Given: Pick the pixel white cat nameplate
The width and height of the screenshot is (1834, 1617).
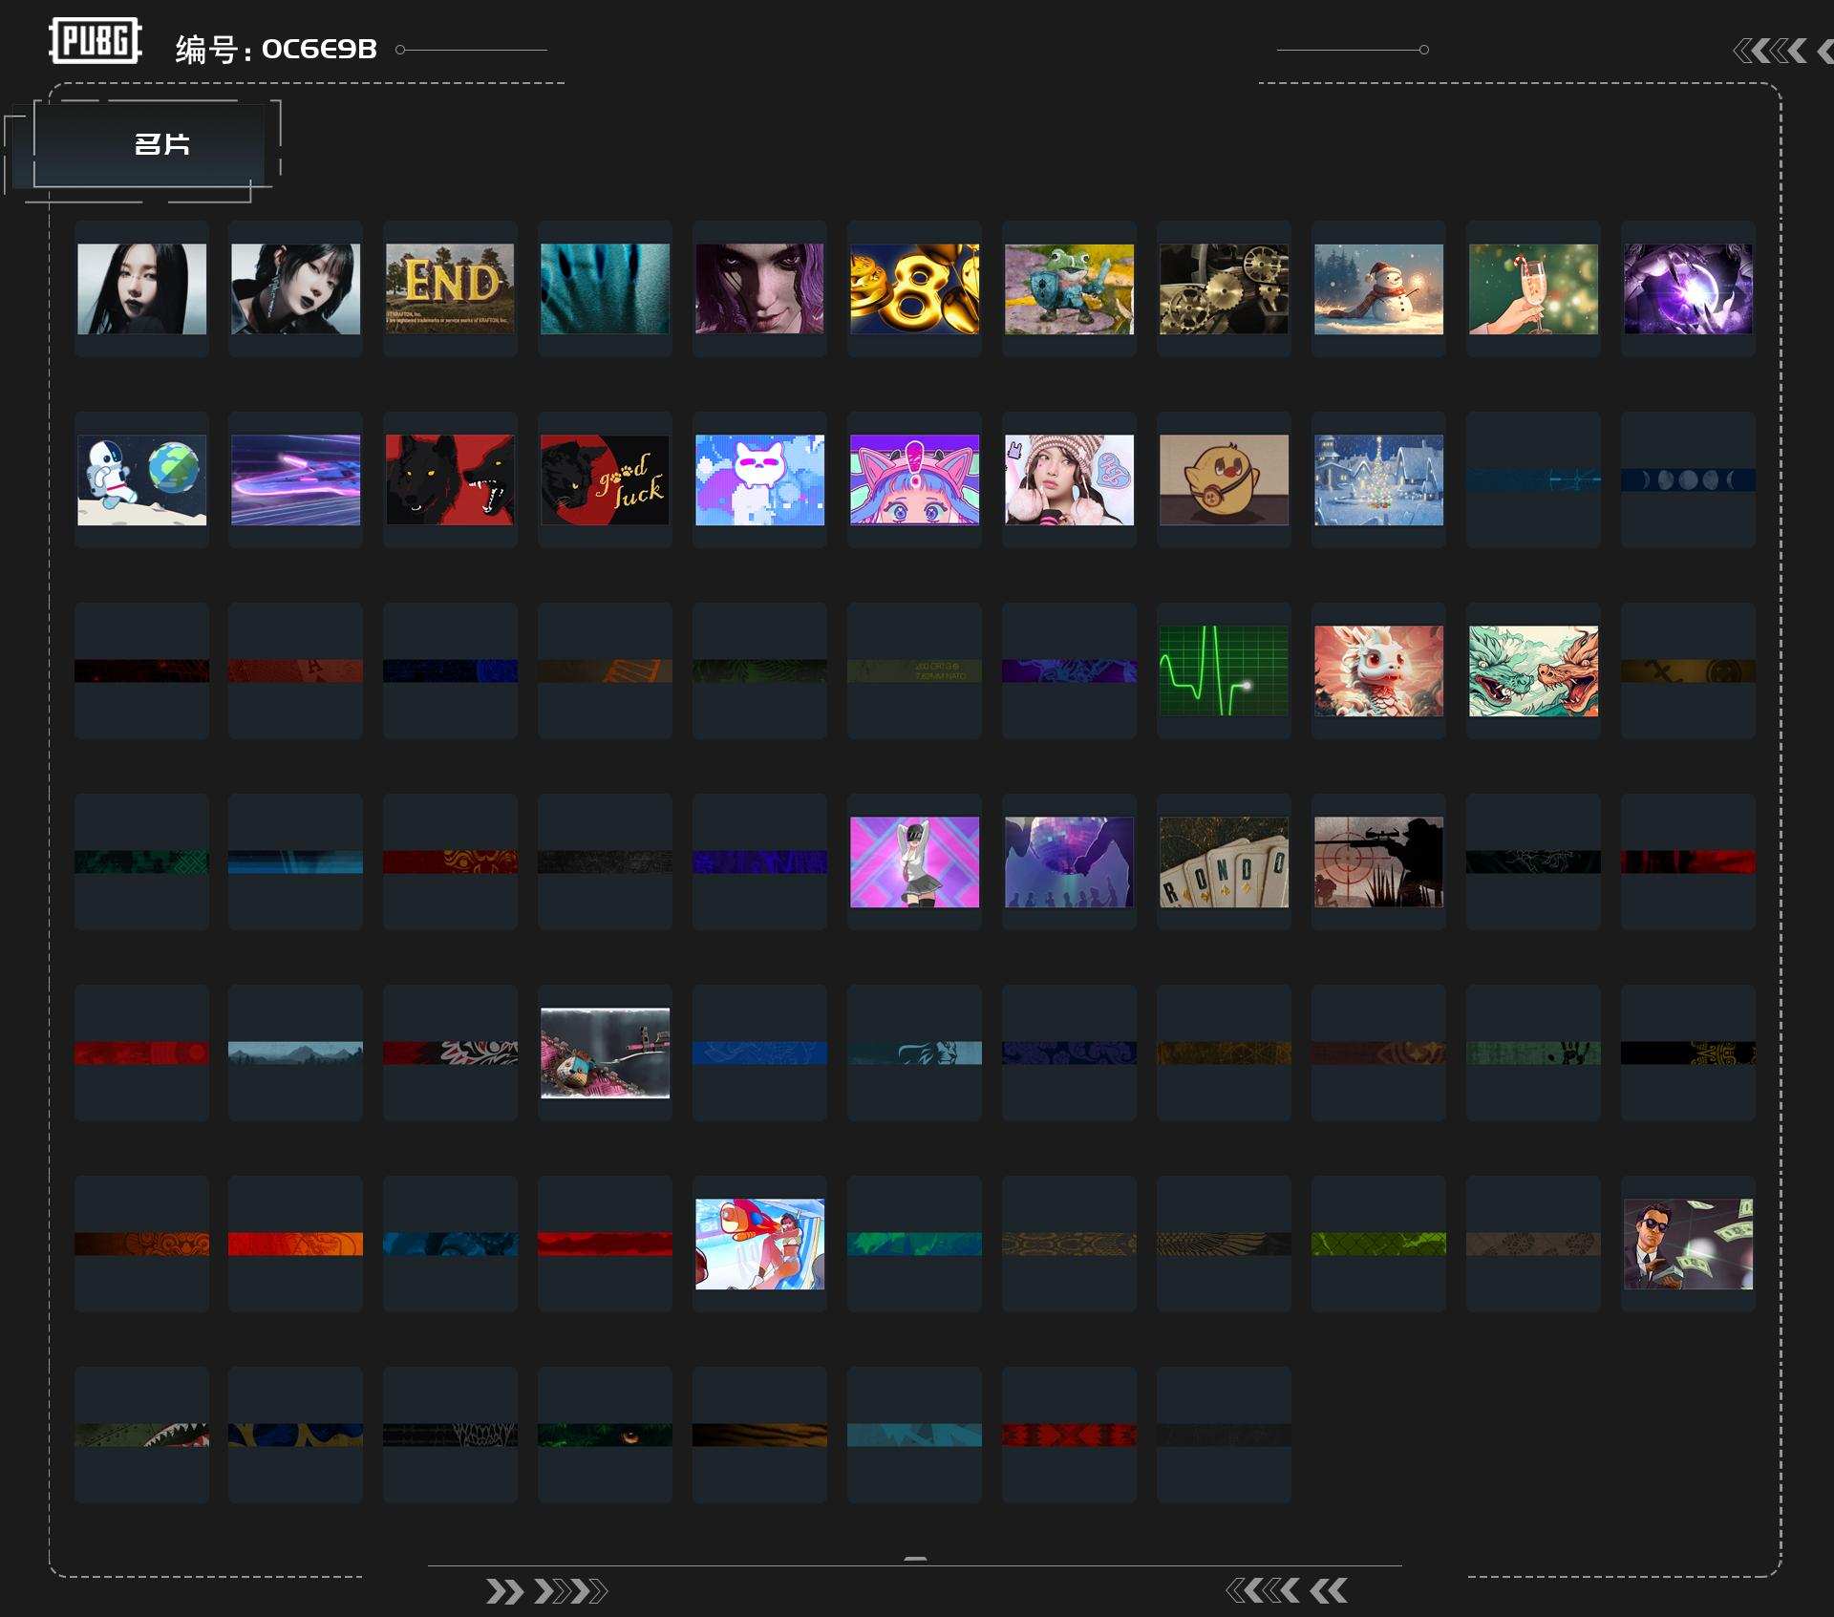Looking at the screenshot, I should click(759, 479).
